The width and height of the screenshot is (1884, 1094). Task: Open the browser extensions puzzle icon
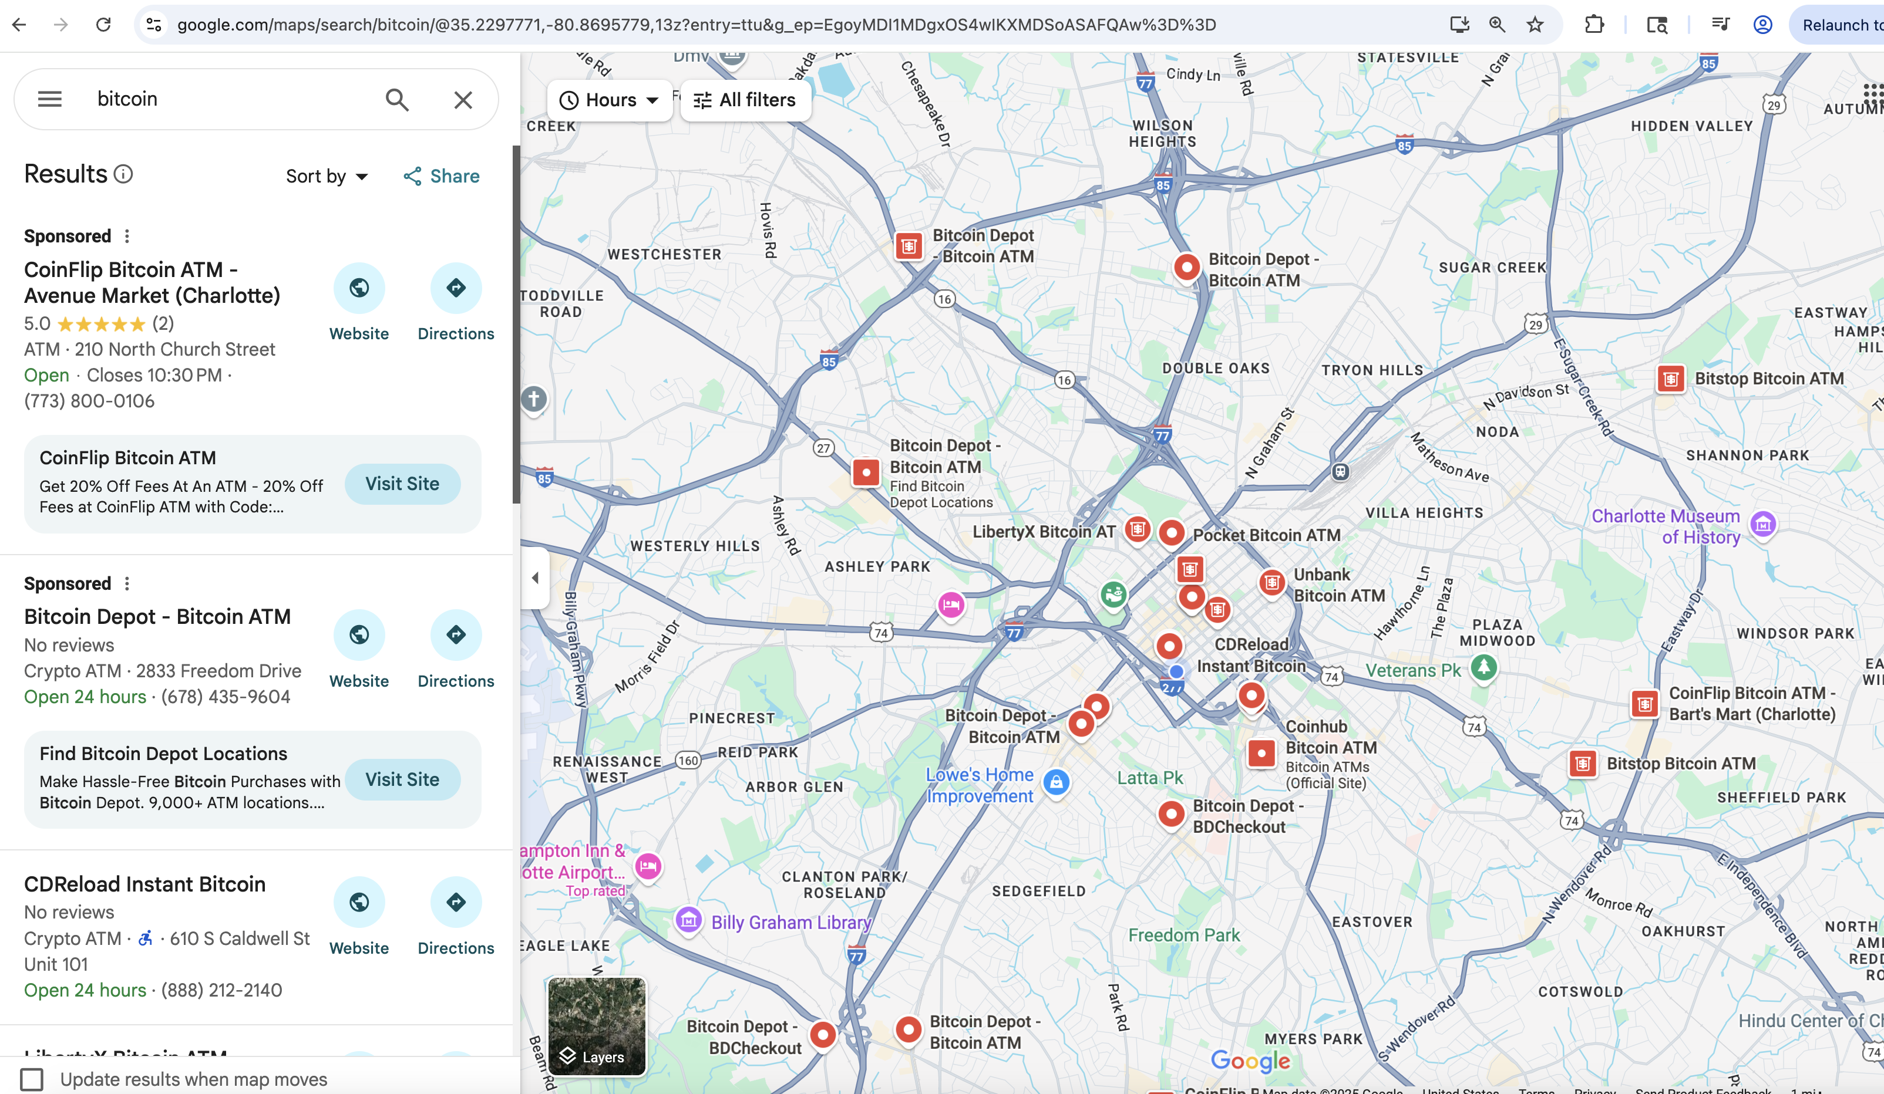(1594, 25)
